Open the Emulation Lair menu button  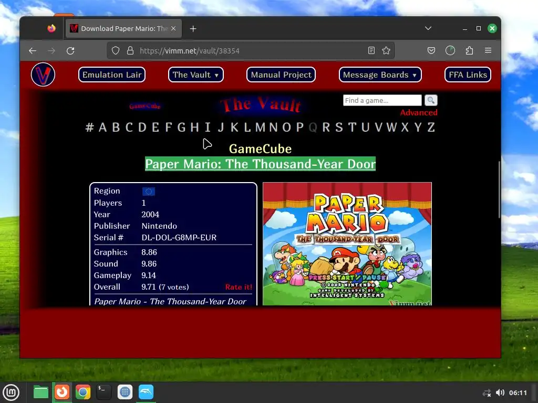[x=112, y=75]
